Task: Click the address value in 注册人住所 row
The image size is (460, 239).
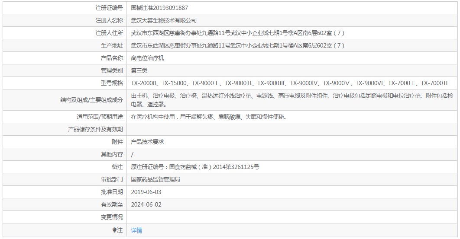Action: [x=238, y=33]
